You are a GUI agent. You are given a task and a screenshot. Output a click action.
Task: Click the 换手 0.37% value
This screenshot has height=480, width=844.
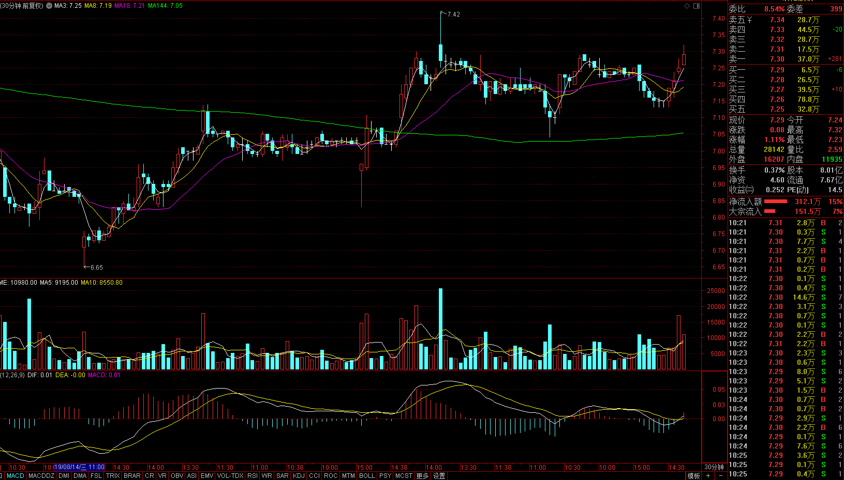[x=774, y=170]
